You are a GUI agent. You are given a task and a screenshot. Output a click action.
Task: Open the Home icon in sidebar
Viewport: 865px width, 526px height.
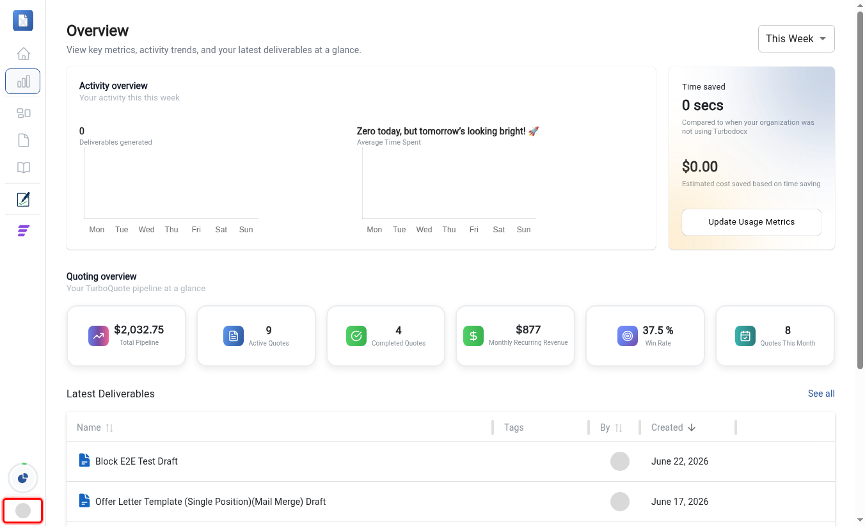(23, 54)
